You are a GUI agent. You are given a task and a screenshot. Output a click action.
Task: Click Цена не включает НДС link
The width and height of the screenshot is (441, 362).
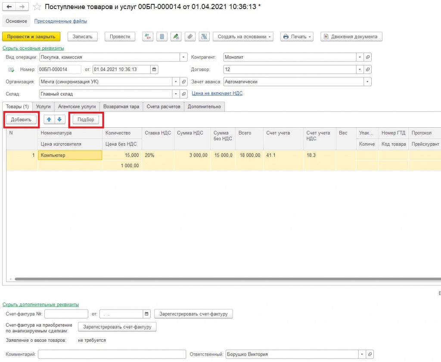pos(217,93)
